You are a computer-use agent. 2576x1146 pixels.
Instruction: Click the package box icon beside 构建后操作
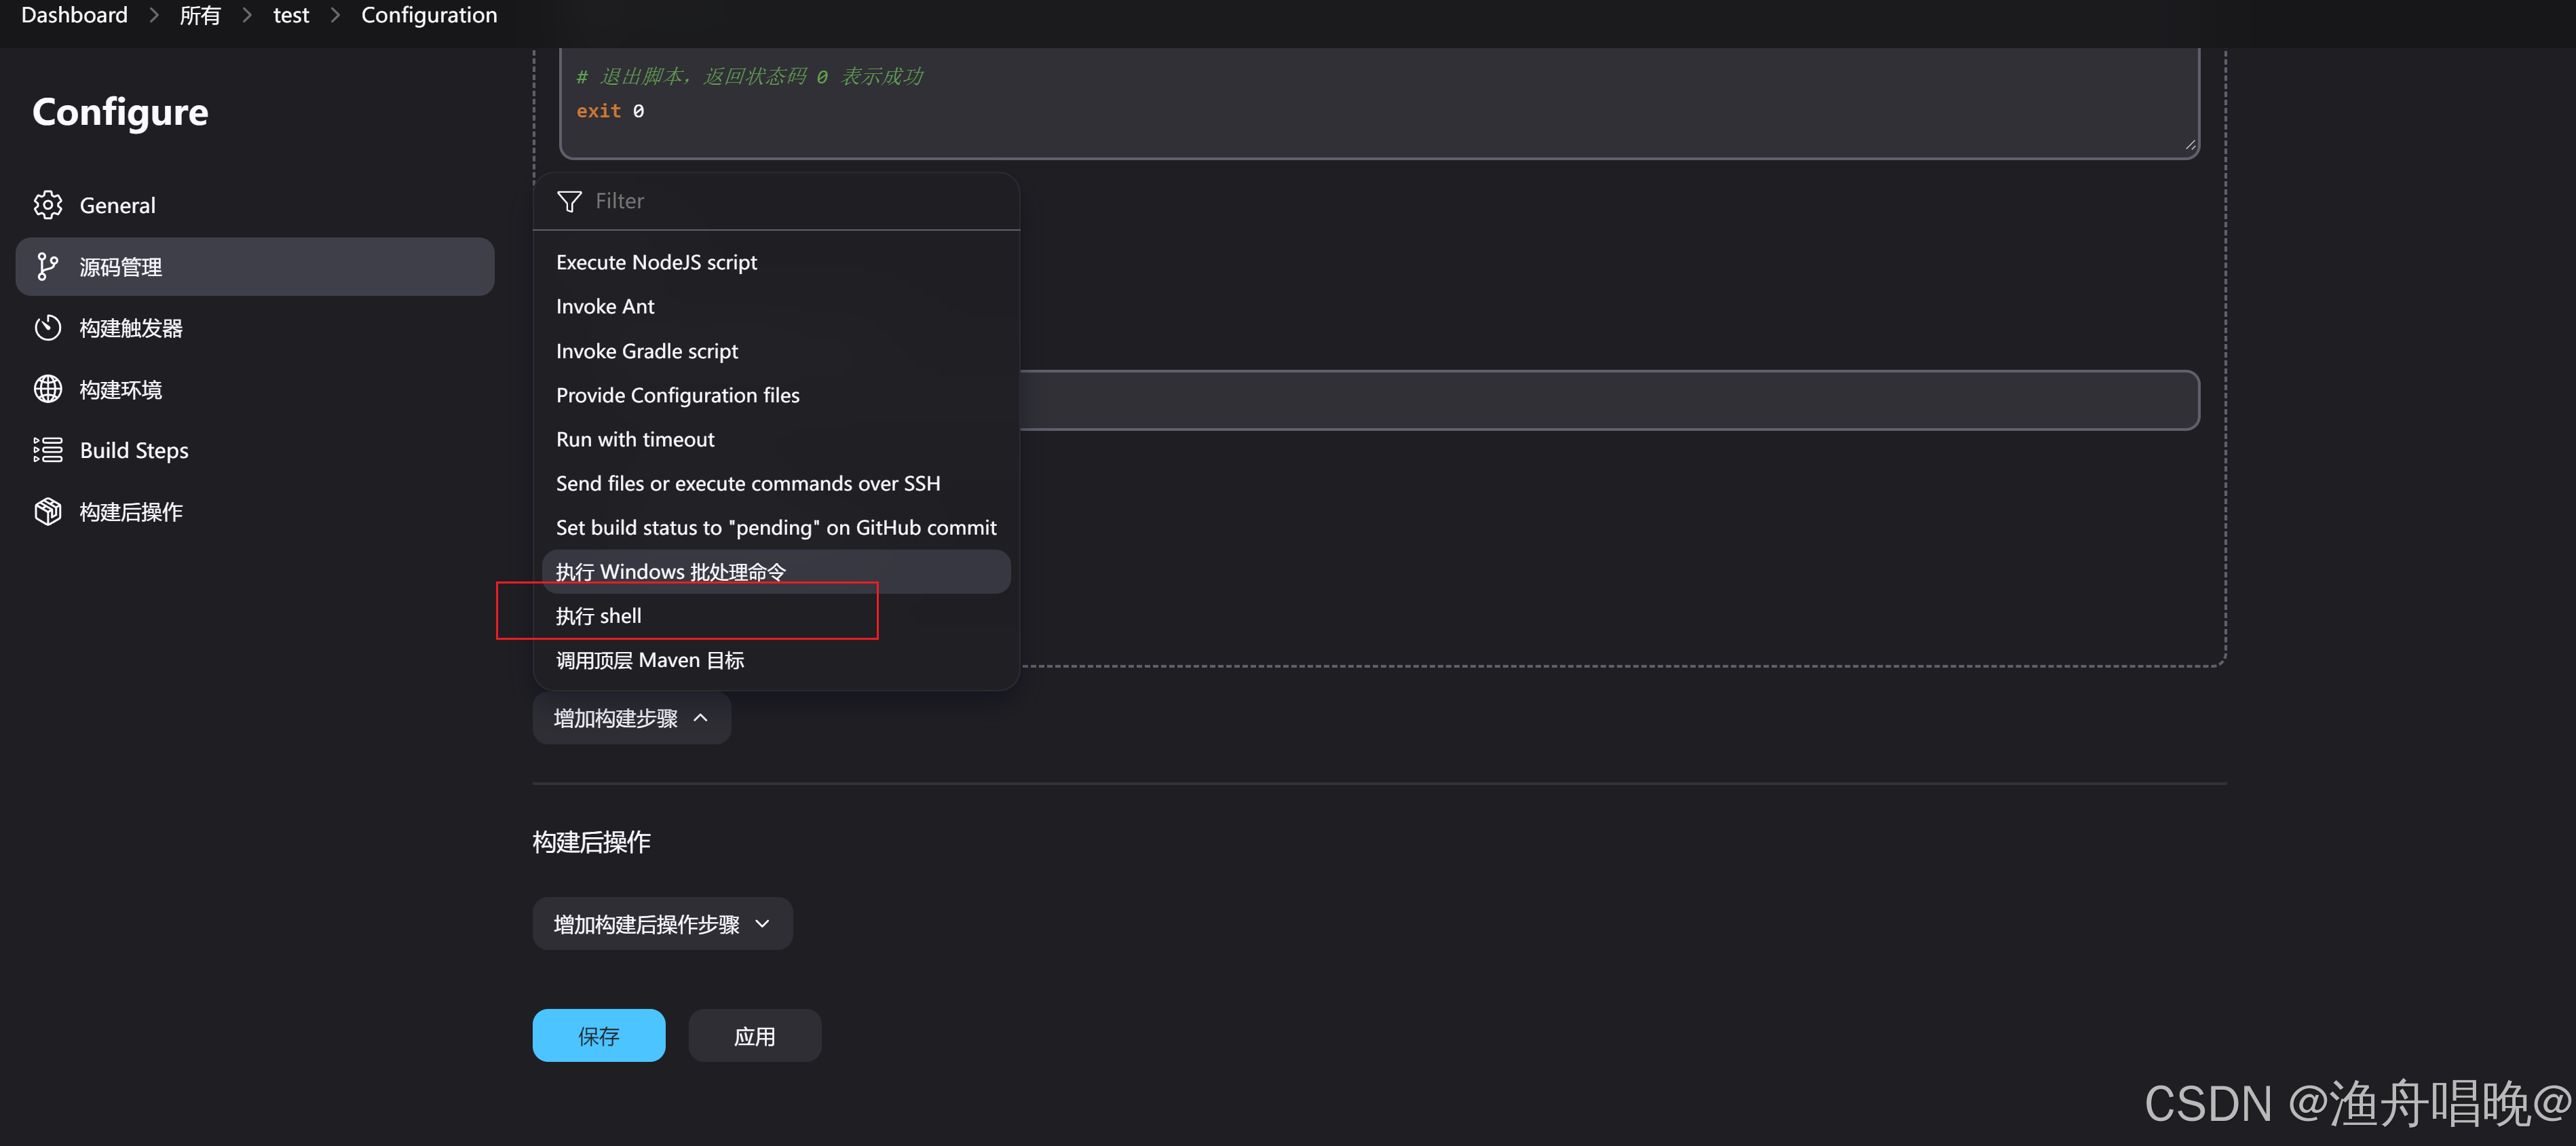(47, 511)
